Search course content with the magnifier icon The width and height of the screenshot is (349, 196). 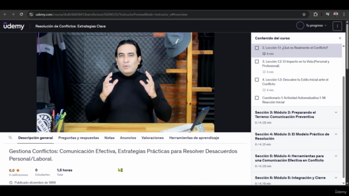click(x=10, y=138)
